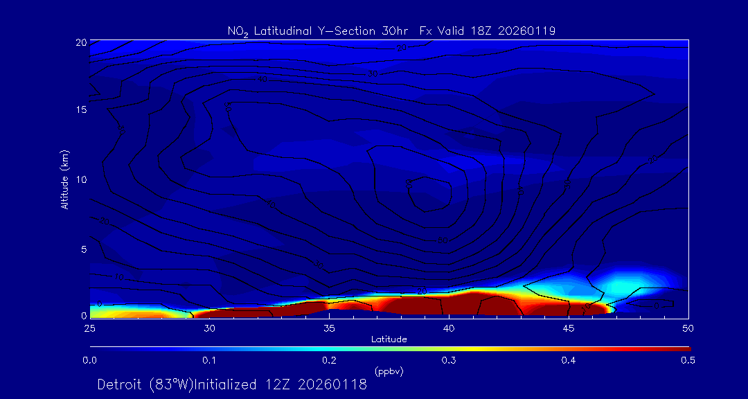Click the 0.5 colorbar tick label
This screenshot has width=748, height=399.
(x=688, y=360)
